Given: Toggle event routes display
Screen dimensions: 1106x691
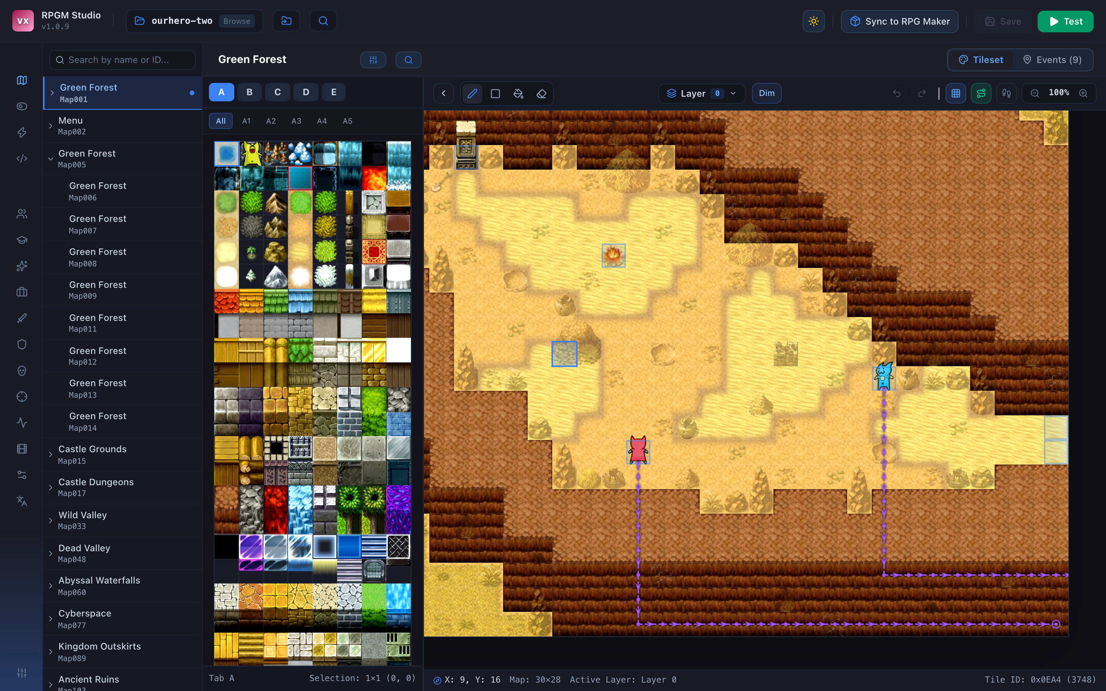Looking at the screenshot, I should click(981, 93).
